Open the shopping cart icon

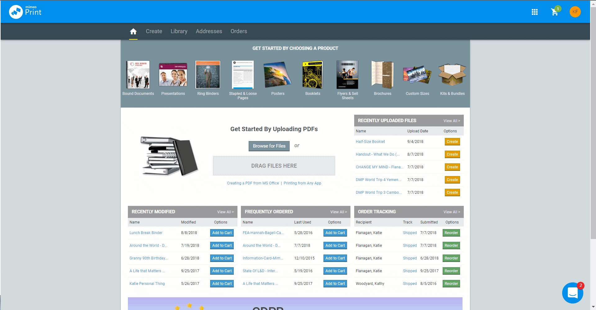[554, 12]
